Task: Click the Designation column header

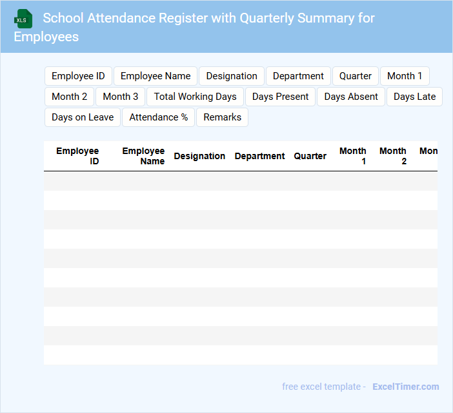Action: [199, 156]
